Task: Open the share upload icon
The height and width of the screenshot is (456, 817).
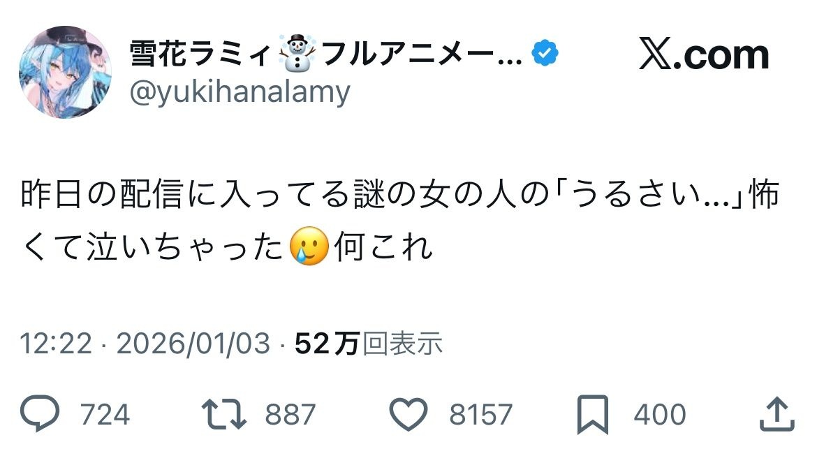Action: [x=776, y=415]
